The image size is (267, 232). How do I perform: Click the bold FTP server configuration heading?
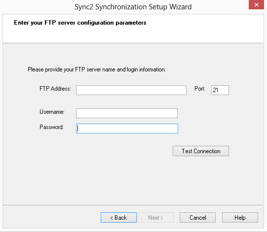(80, 23)
